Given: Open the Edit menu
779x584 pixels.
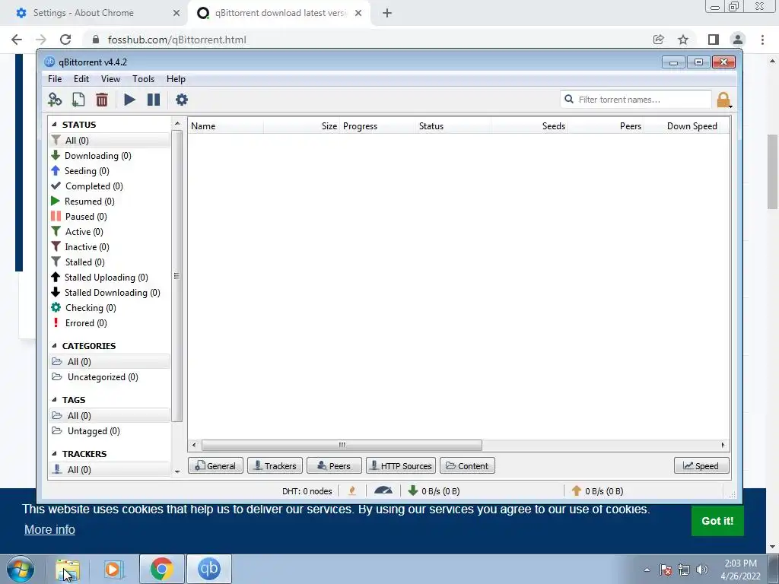Looking at the screenshot, I should pos(81,79).
